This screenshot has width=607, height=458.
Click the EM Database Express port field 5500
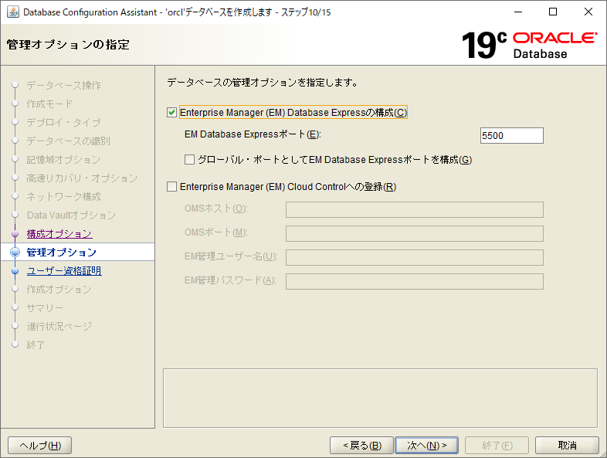coord(512,135)
